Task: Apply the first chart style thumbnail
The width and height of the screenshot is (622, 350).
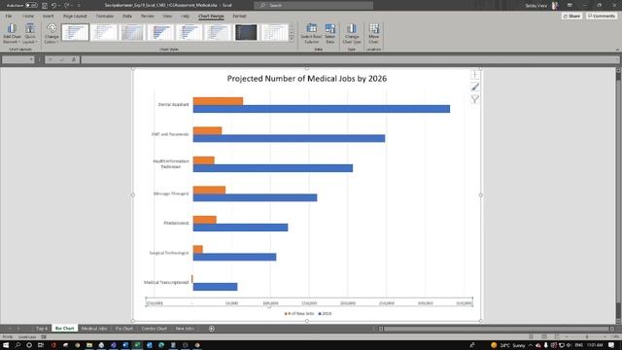Action: pyautogui.click(x=76, y=32)
